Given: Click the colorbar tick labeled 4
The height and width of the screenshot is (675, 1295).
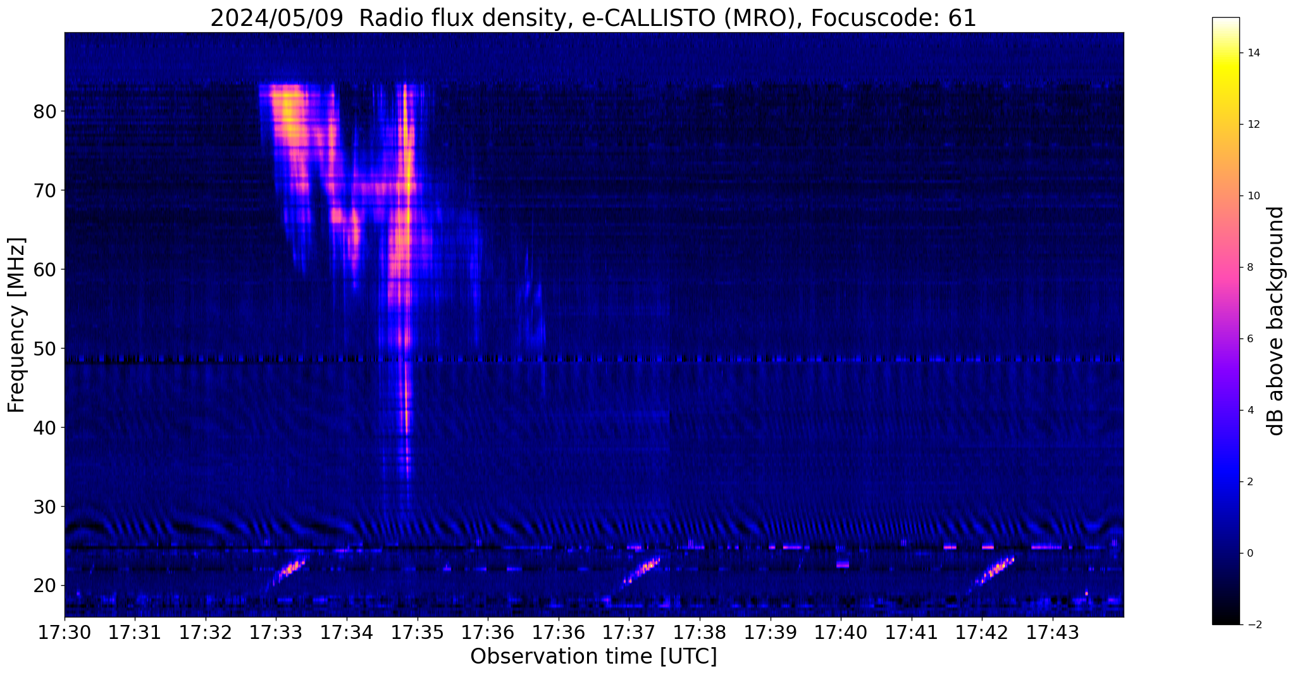Looking at the screenshot, I should coord(1249,411).
